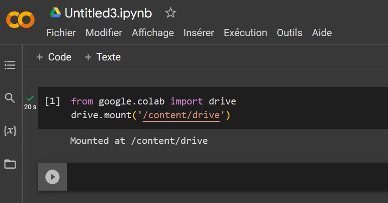Click the Google Drive icon beside title
The image size is (388, 203).
[55, 13]
